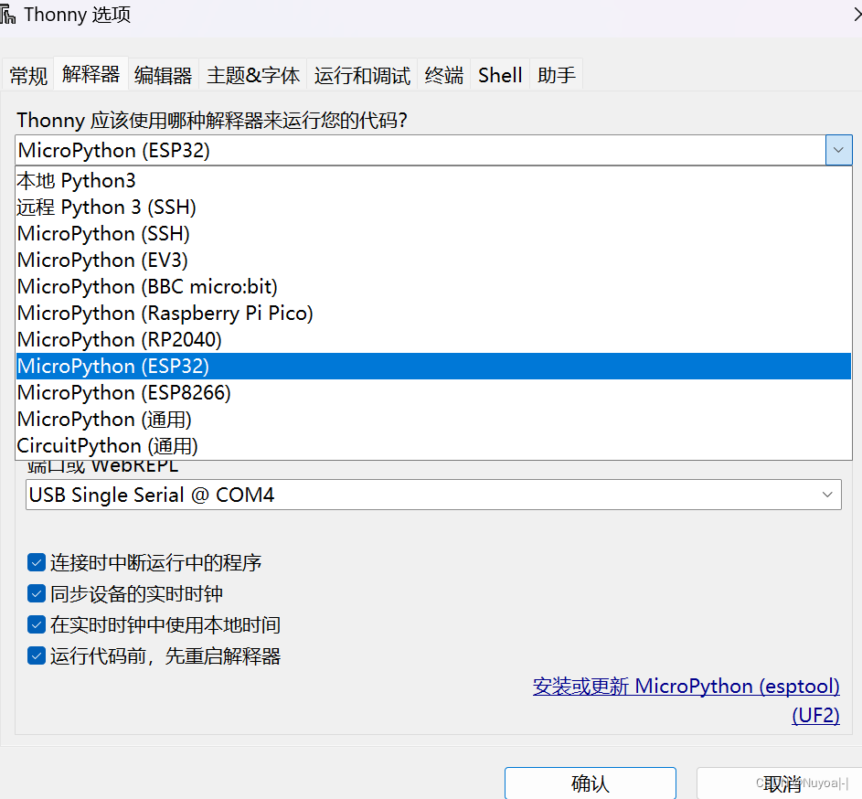This screenshot has height=799, width=862.
Task: Collapse the interpreter dropdown arrow
Action: 838,150
